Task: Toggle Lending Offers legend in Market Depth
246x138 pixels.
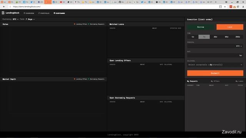Action: pos(80,79)
